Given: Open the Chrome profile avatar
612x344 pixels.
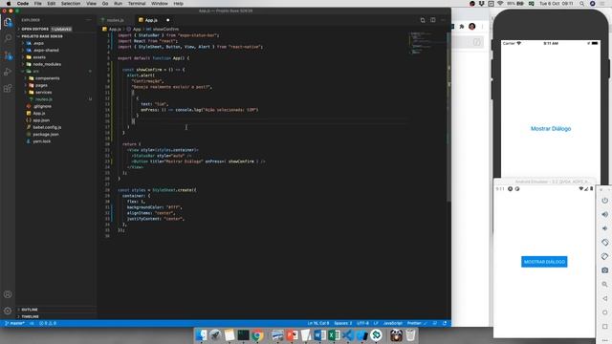Looking at the screenshot, I should point(471,27).
